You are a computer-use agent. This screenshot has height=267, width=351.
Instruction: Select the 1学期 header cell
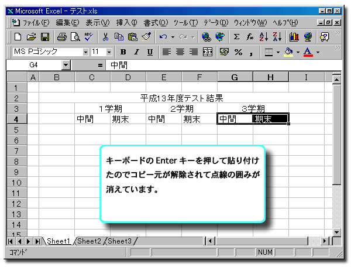(111, 109)
